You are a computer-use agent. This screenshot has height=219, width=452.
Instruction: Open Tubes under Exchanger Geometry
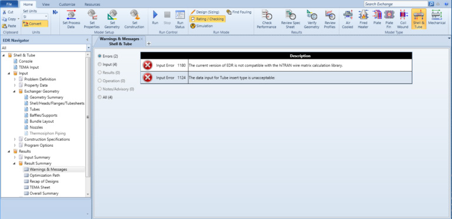tap(35, 109)
